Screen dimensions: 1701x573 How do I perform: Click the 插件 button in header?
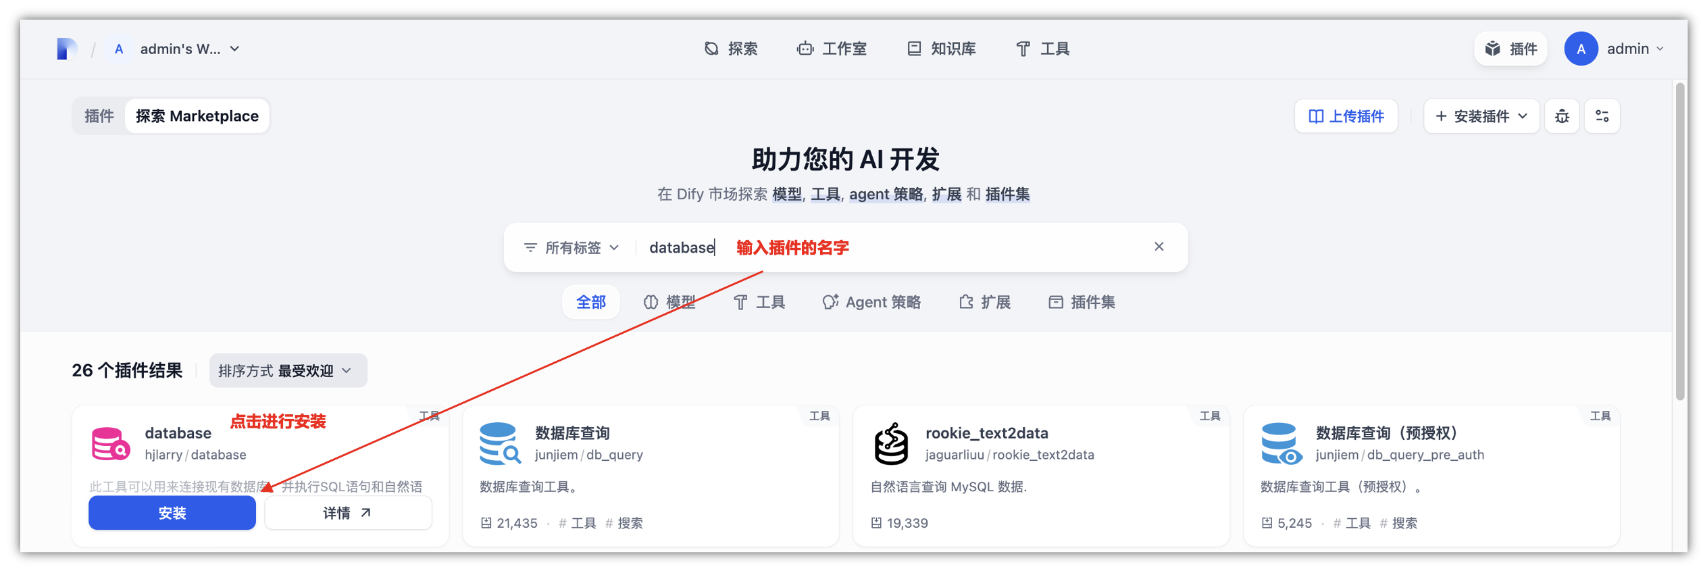tap(1510, 49)
